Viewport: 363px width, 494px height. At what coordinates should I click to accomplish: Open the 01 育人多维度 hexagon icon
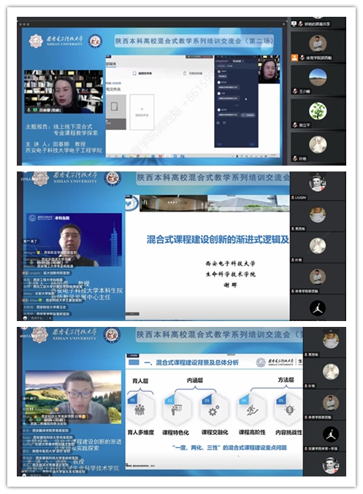point(140,409)
